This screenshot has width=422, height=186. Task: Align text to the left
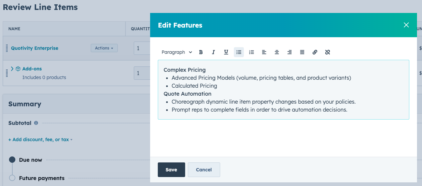pyautogui.click(x=264, y=52)
